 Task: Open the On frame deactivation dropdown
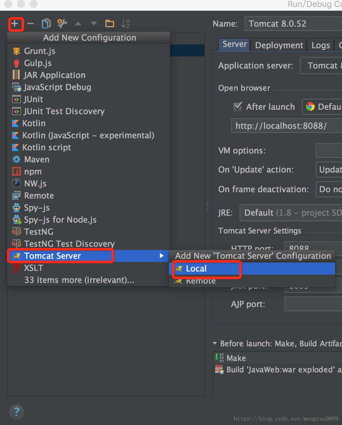329,189
